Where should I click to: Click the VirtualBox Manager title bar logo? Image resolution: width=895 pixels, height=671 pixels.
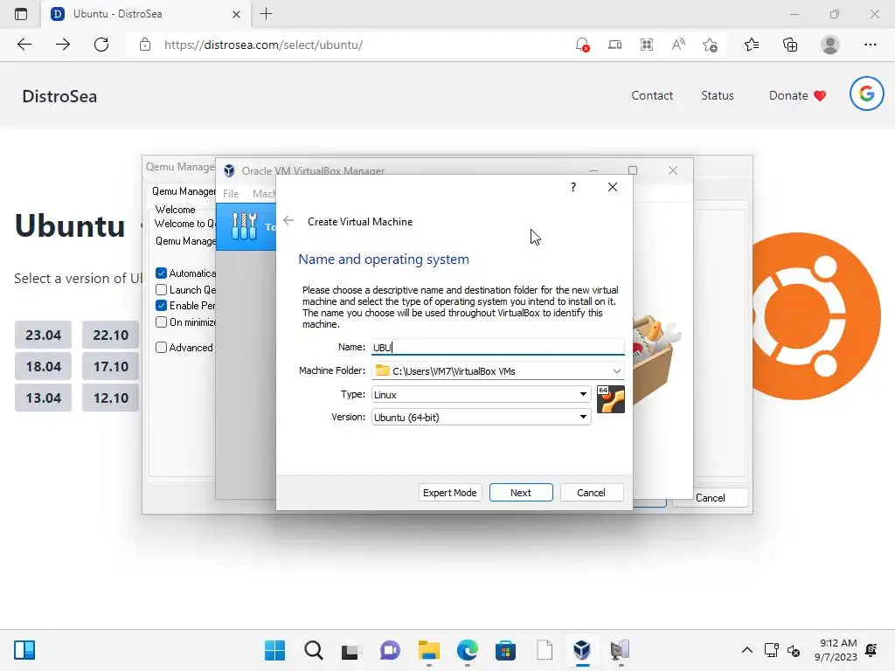(229, 170)
